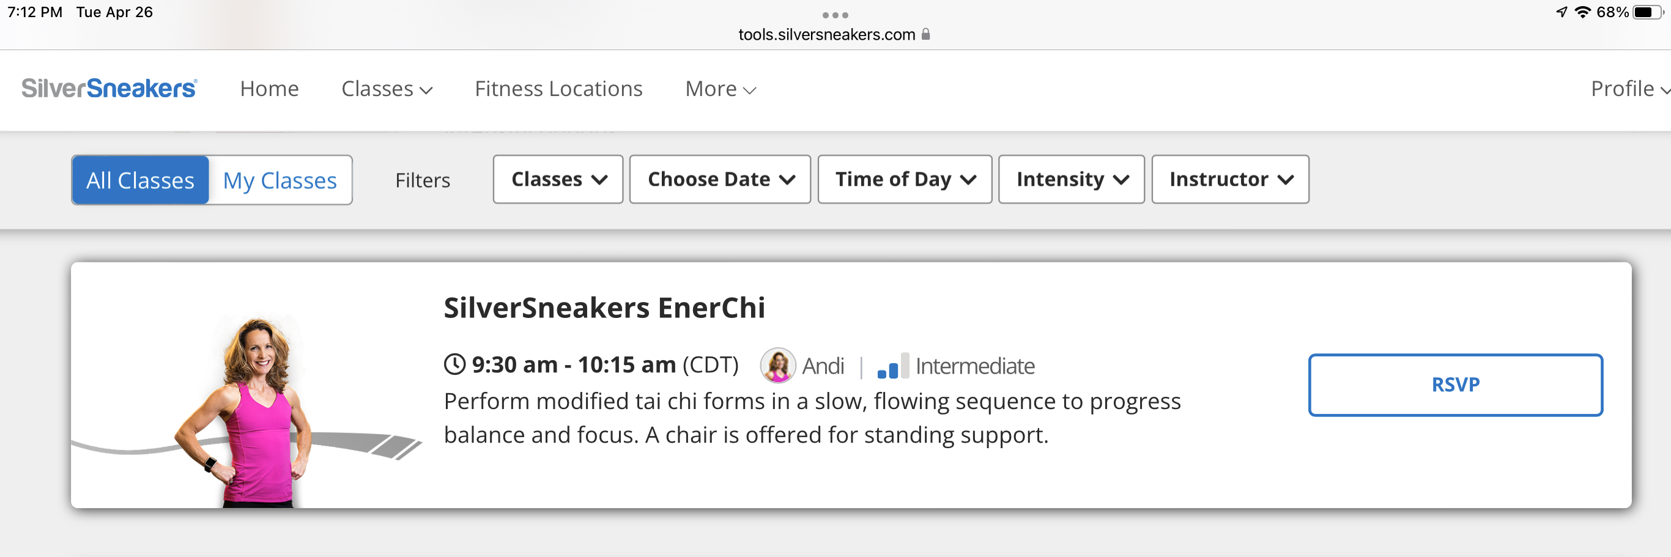Click Andi's small instructor avatar
The width and height of the screenshot is (1671, 557).
point(777,365)
